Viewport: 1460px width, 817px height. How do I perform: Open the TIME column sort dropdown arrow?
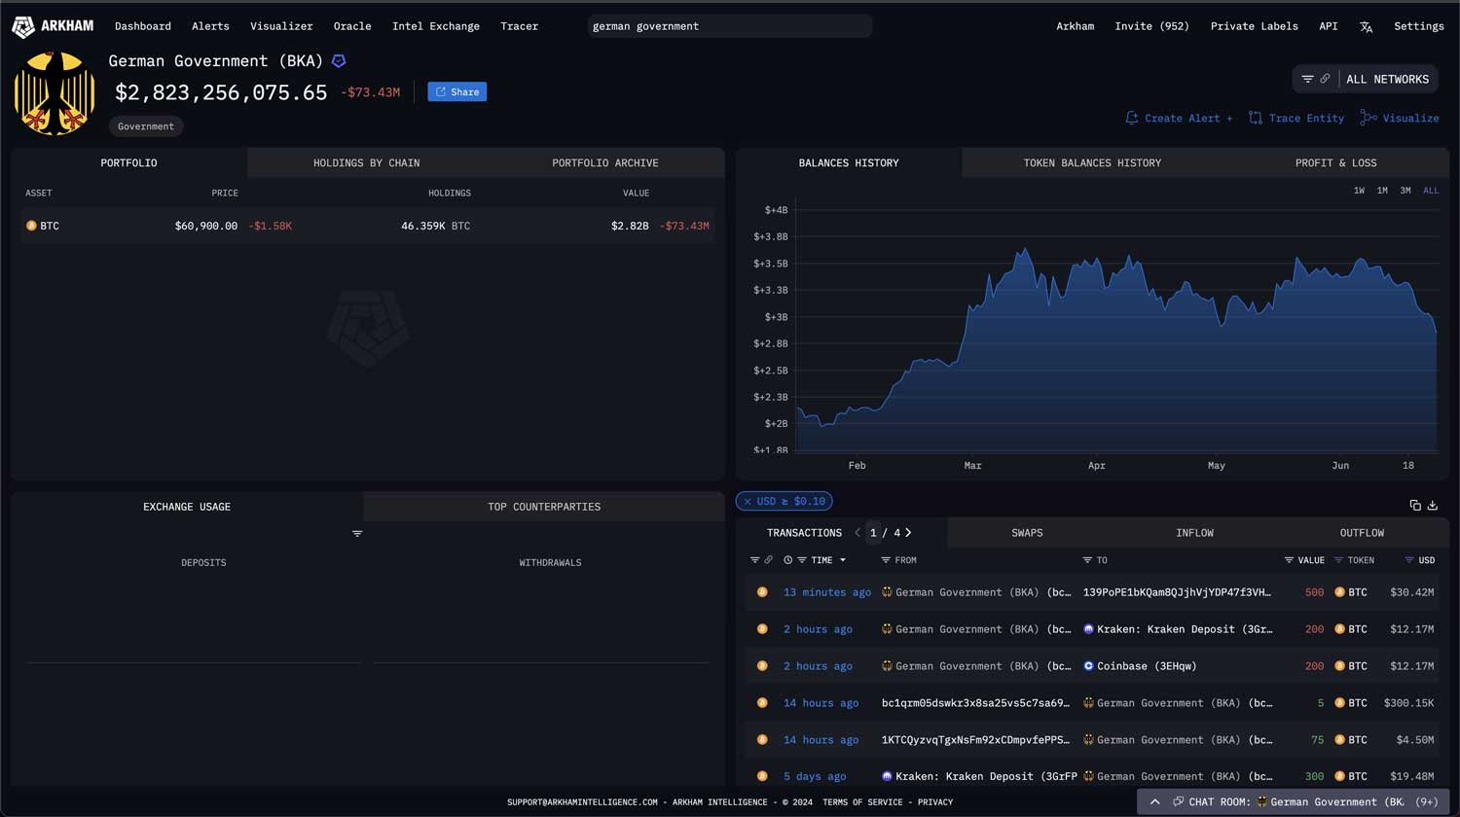tap(843, 560)
